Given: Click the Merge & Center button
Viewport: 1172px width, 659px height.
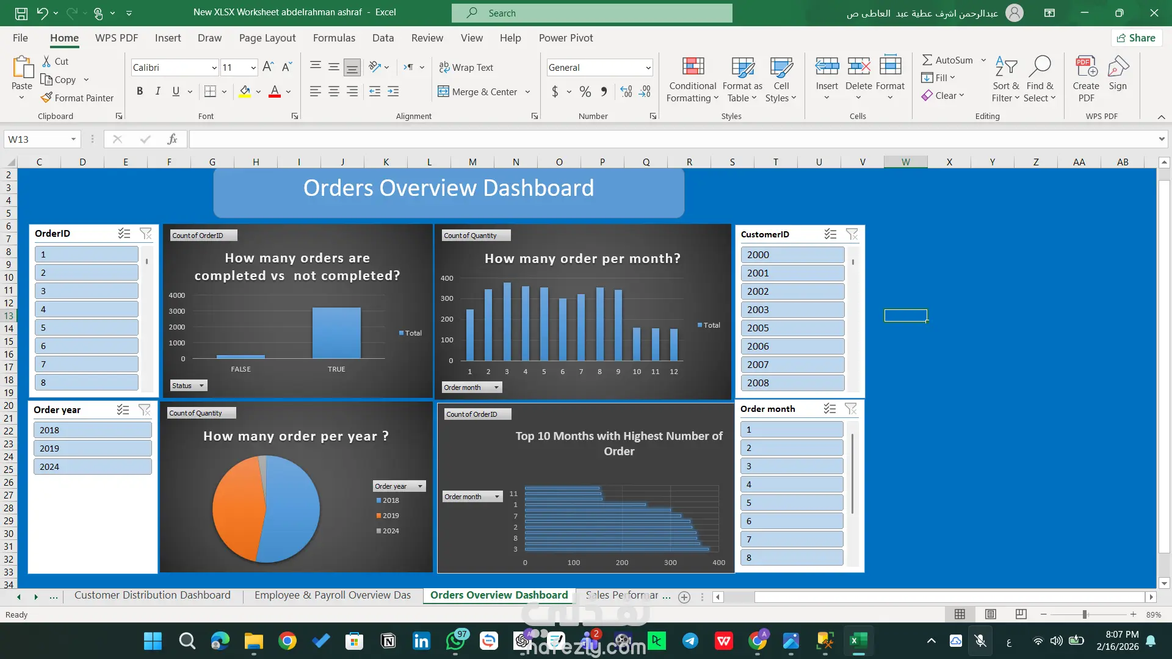Looking at the screenshot, I should click(478, 92).
